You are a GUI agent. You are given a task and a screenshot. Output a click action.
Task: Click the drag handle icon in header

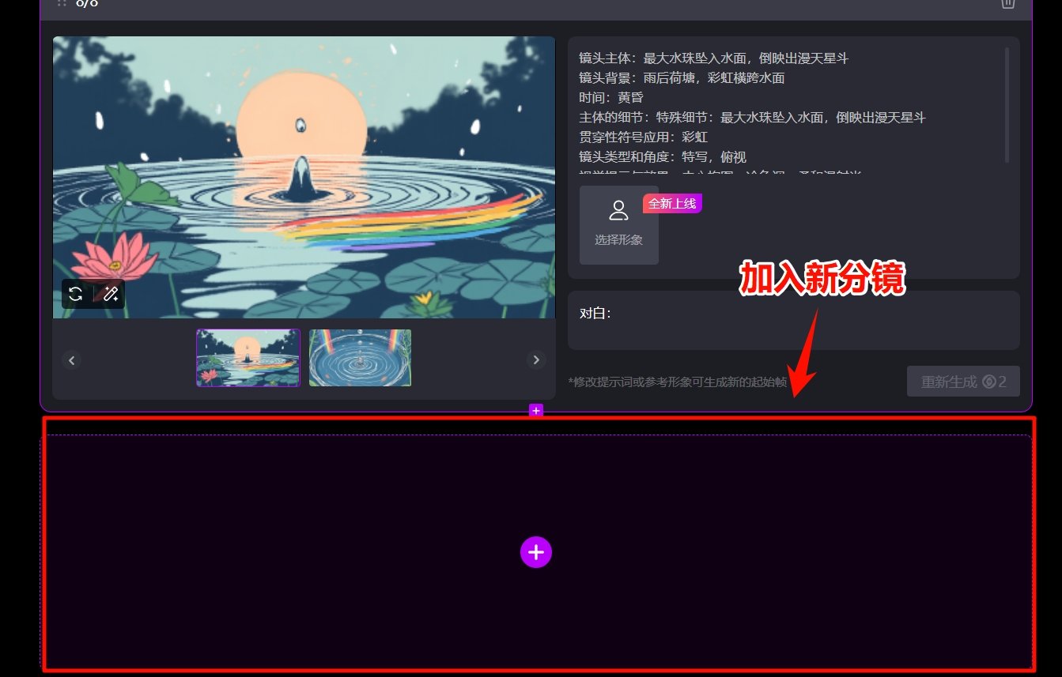62,2
